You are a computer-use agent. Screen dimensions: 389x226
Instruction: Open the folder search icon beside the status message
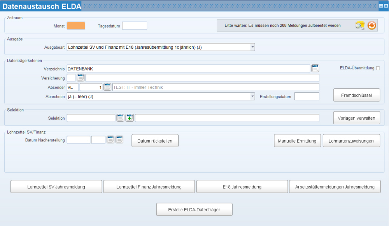360,25
